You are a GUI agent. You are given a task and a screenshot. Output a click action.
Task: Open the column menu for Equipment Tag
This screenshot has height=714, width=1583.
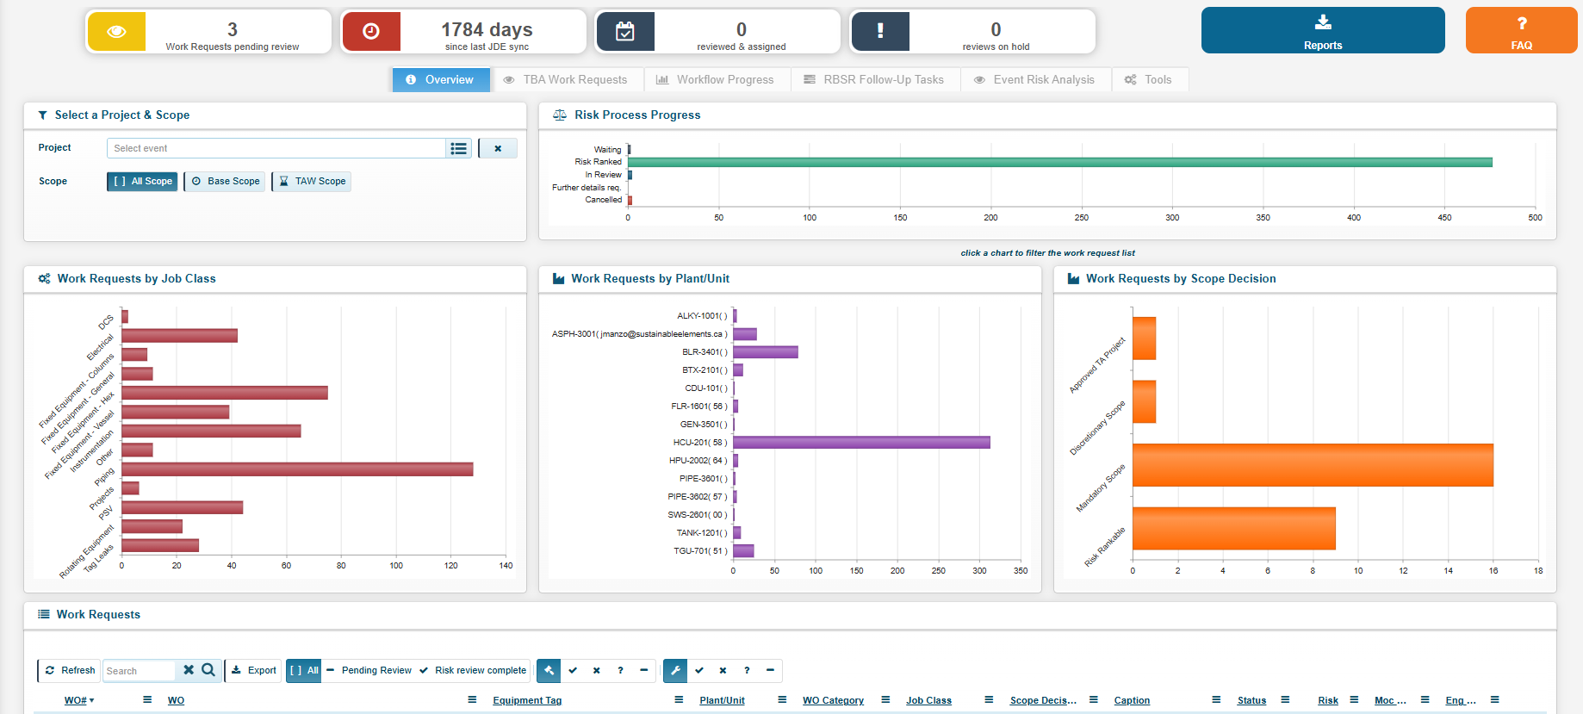679,699
